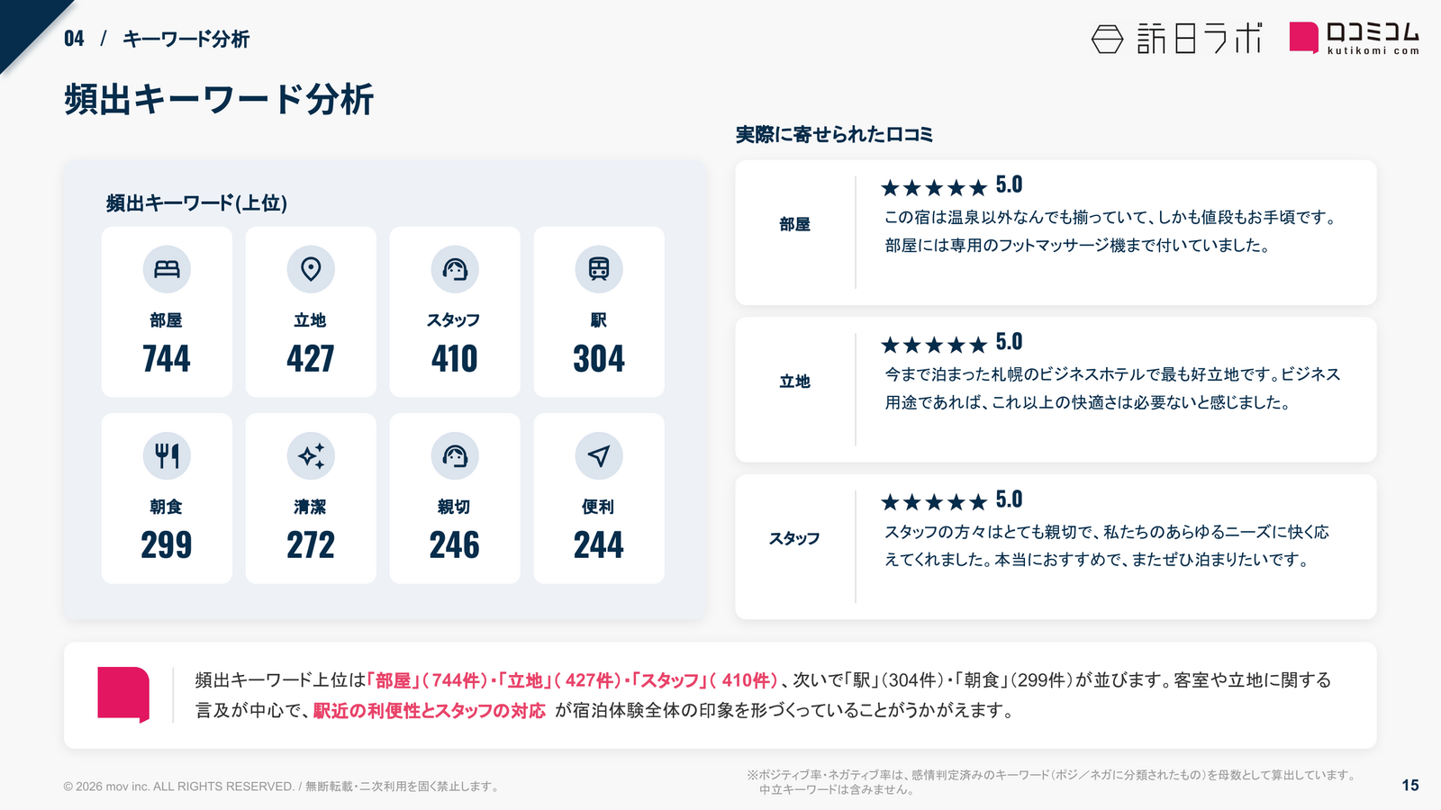Click the sparkle icon above 清潔

pyautogui.click(x=311, y=455)
